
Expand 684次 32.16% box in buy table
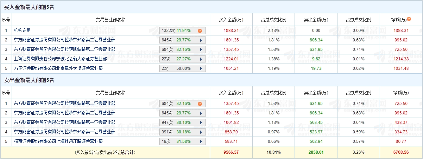click(182, 49)
